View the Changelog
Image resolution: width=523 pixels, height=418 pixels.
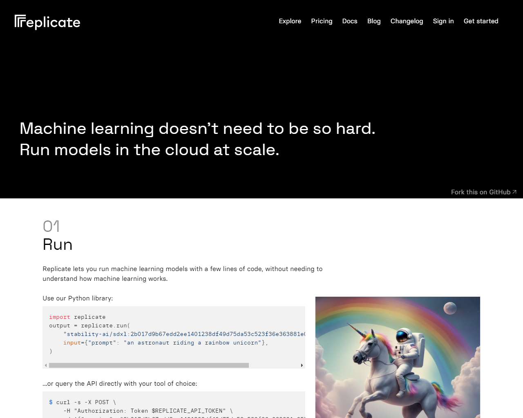click(x=407, y=21)
